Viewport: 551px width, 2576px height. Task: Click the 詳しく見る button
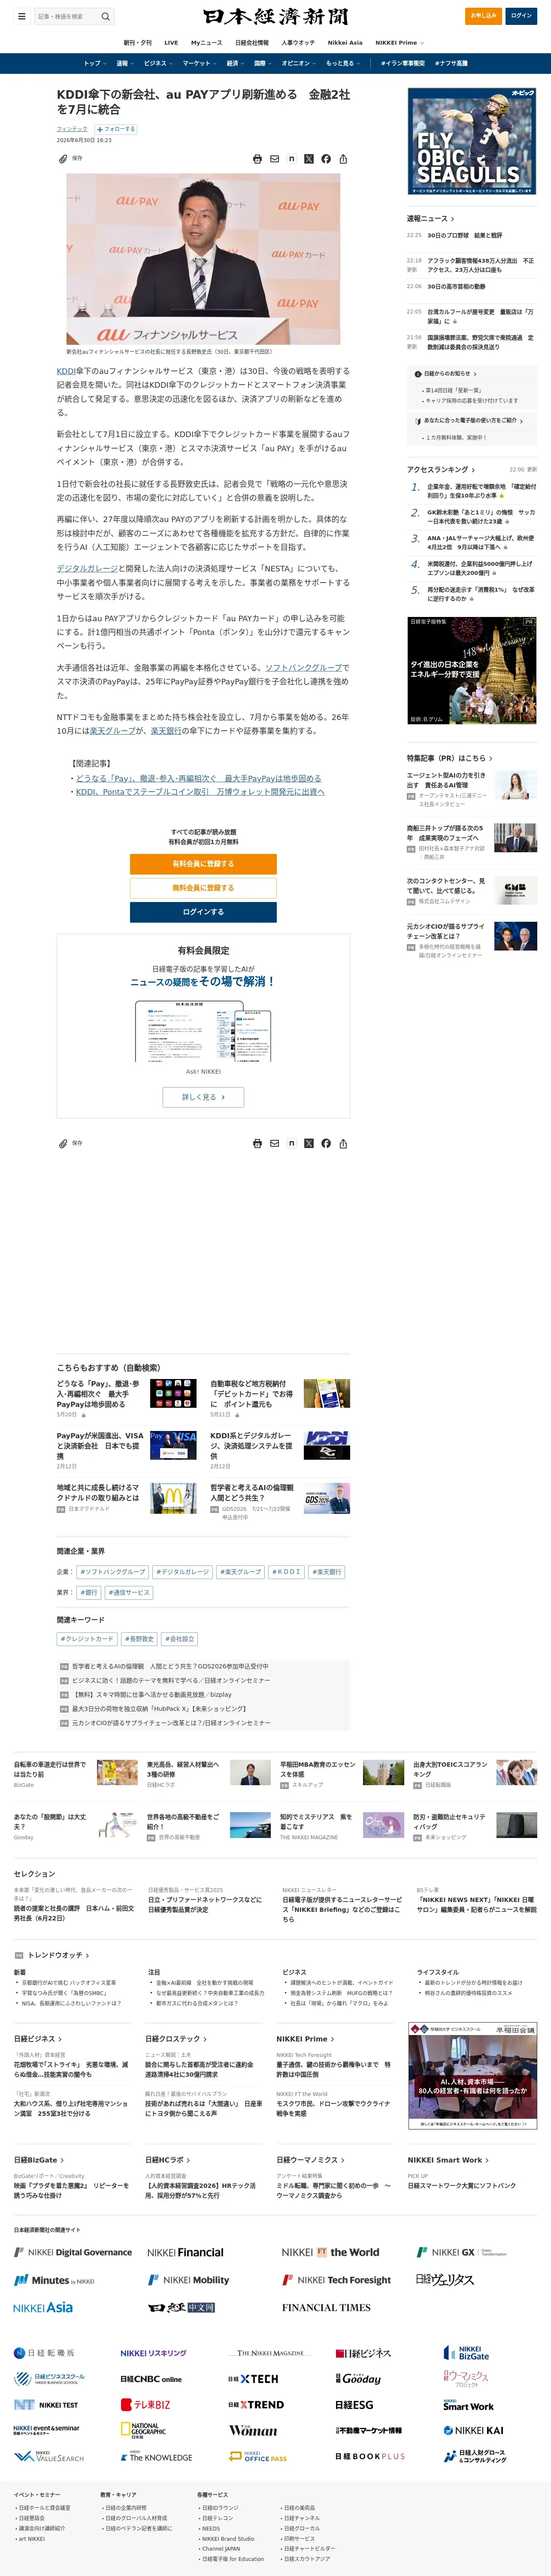coord(203,1097)
